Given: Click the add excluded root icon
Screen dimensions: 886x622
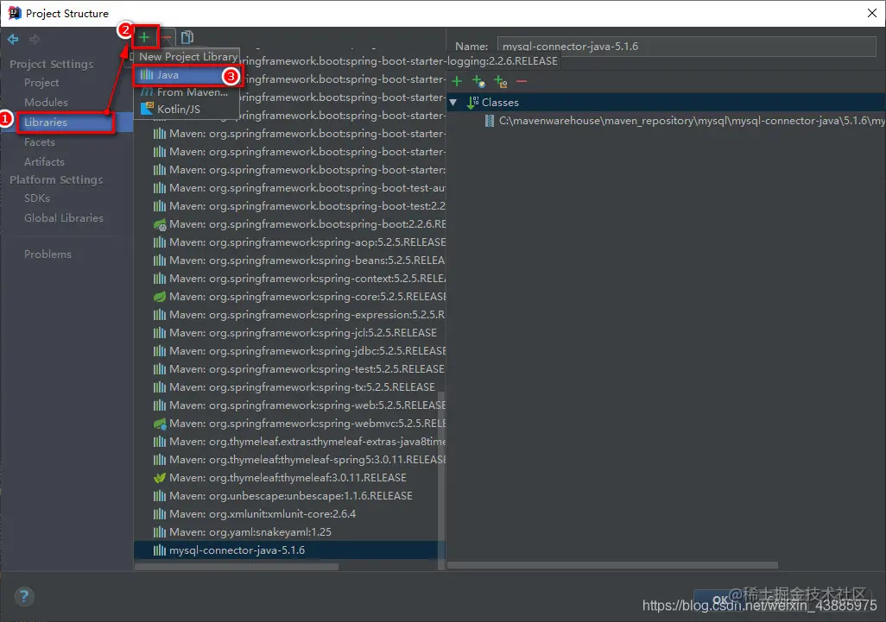Looking at the screenshot, I should (x=500, y=81).
